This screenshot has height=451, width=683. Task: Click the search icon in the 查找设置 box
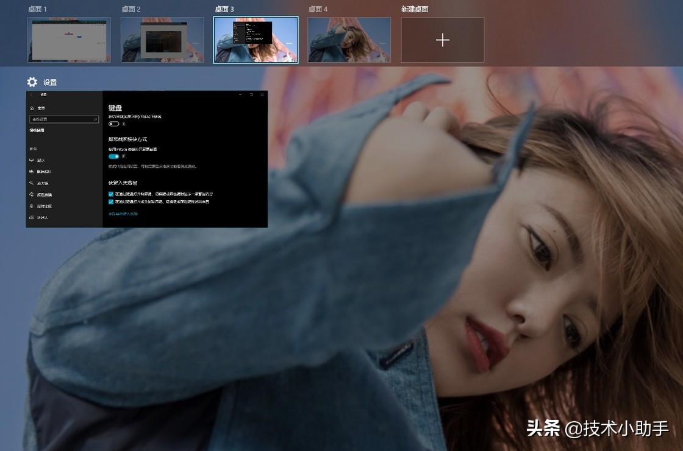point(97,119)
